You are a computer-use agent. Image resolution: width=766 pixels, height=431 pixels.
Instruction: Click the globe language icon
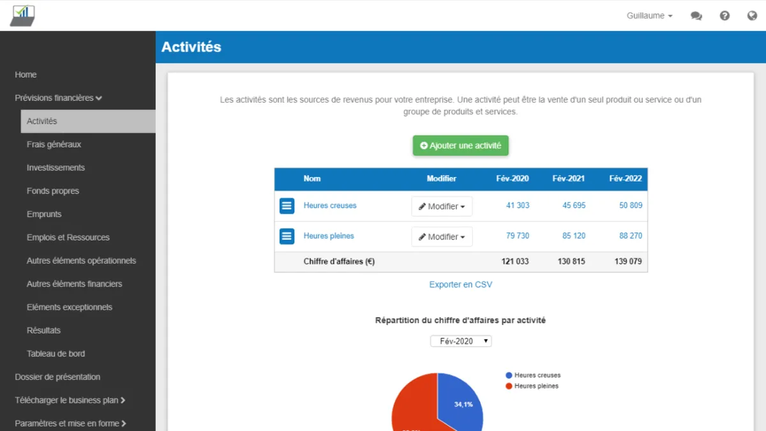click(752, 16)
